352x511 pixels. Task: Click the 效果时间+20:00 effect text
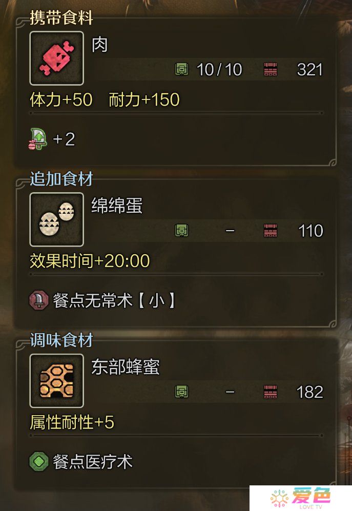tap(90, 261)
